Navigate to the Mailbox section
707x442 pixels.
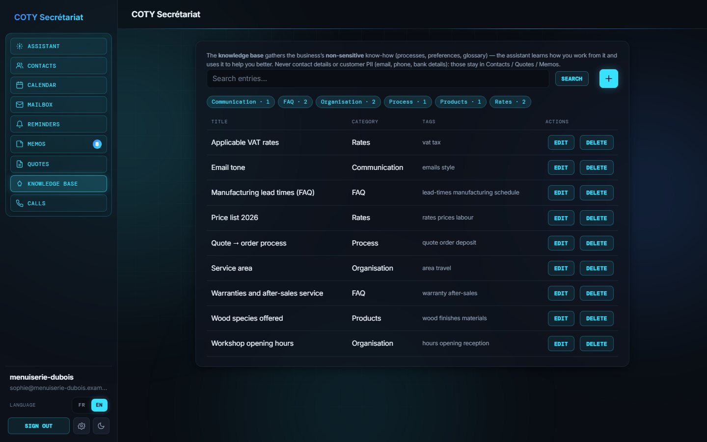58,105
